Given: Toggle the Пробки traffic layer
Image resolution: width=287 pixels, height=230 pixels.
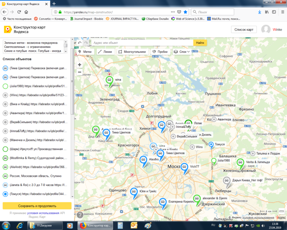Looking at the screenshot, I should click(x=160, y=52).
